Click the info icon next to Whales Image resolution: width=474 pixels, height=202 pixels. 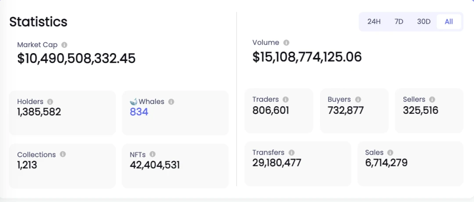click(171, 101)
